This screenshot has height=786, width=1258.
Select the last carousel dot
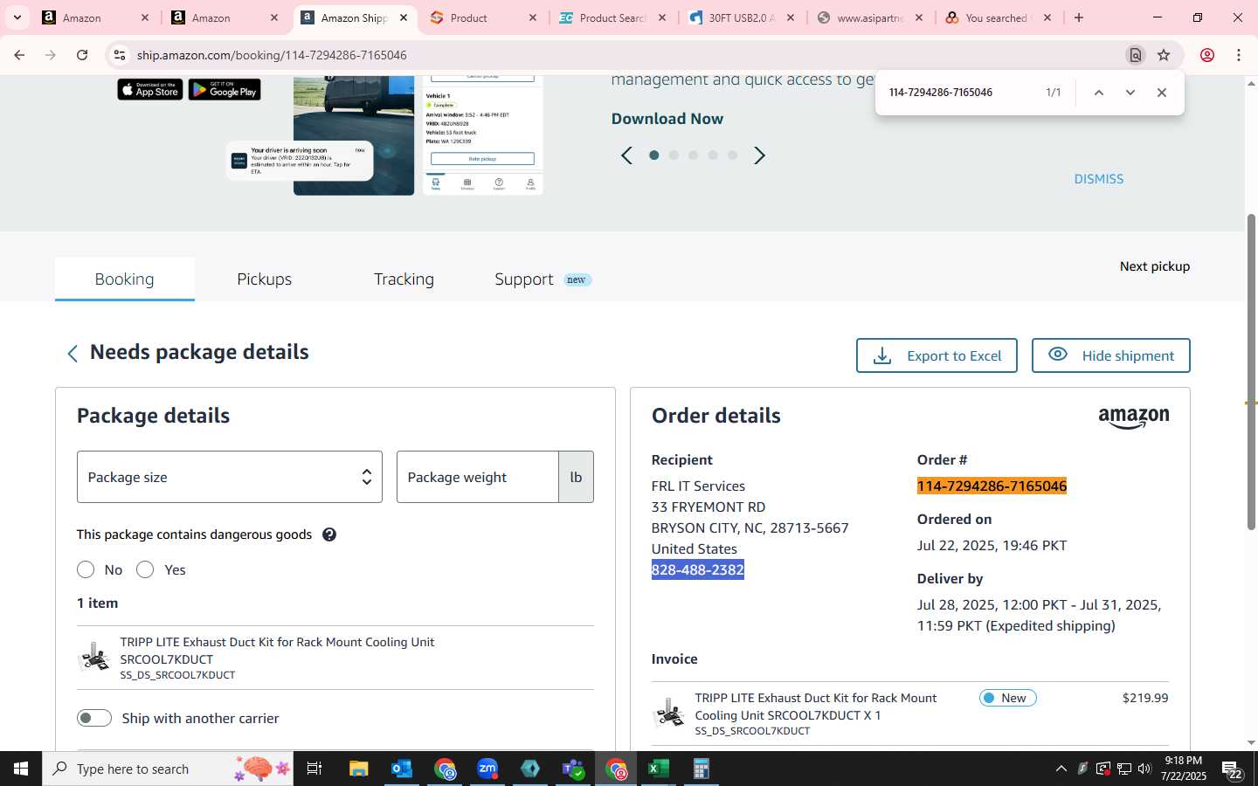point(733,155)
